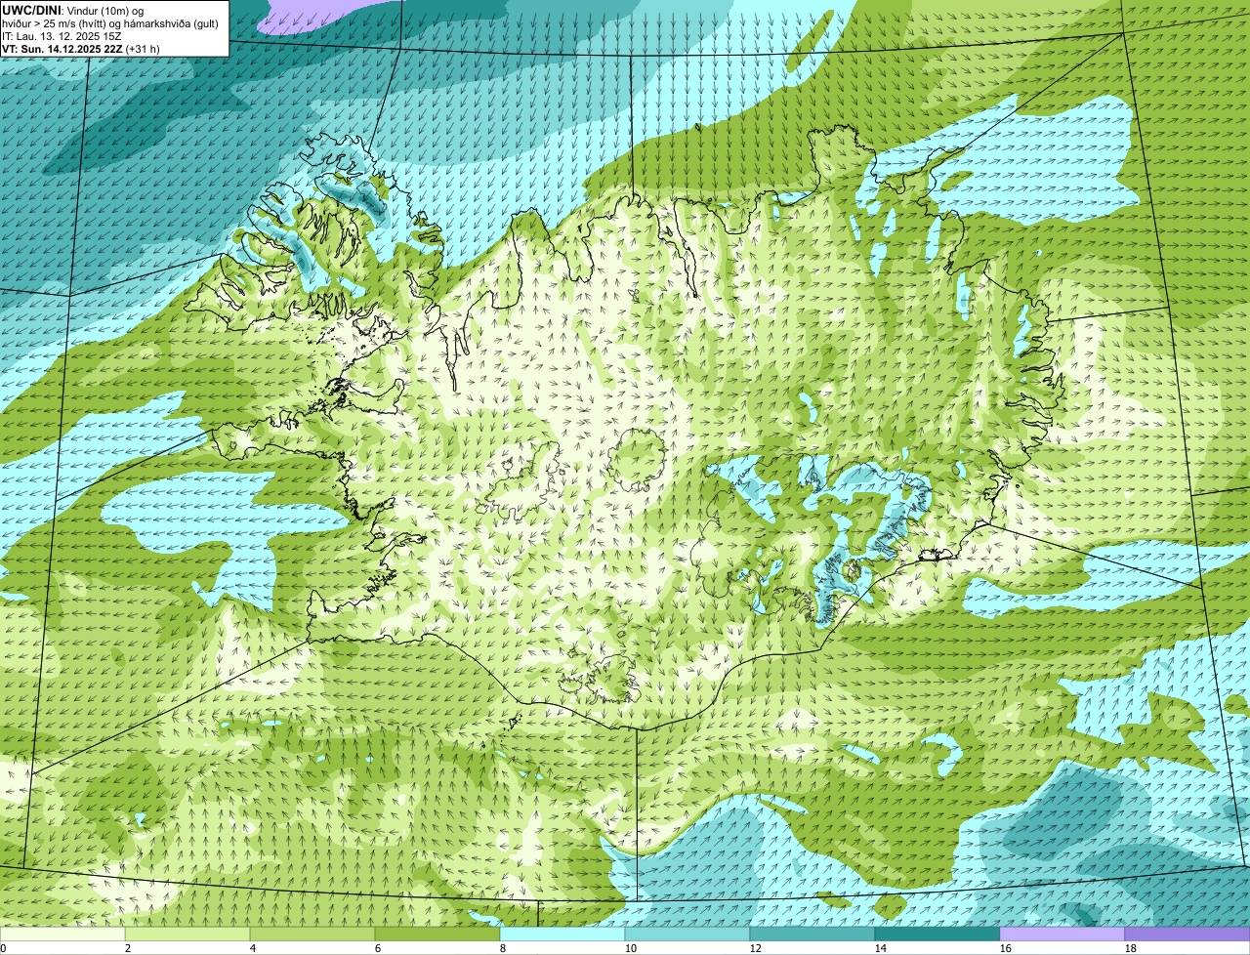The height and width of the screenshot is (955, 1250).
Task: Click the "IT: Lau. 13. 12. 2025 15Z" line
Action: coord(62,36)
